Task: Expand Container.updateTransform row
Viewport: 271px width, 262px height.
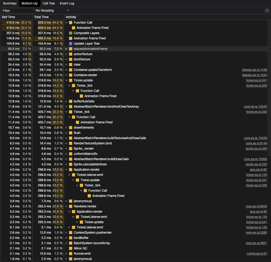Action: pos(66,70)
